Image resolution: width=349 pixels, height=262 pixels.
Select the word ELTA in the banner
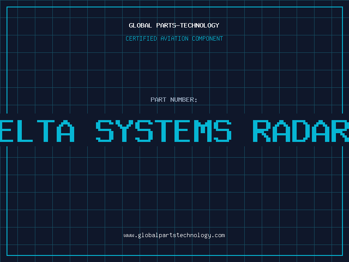[x=37, y=130]
